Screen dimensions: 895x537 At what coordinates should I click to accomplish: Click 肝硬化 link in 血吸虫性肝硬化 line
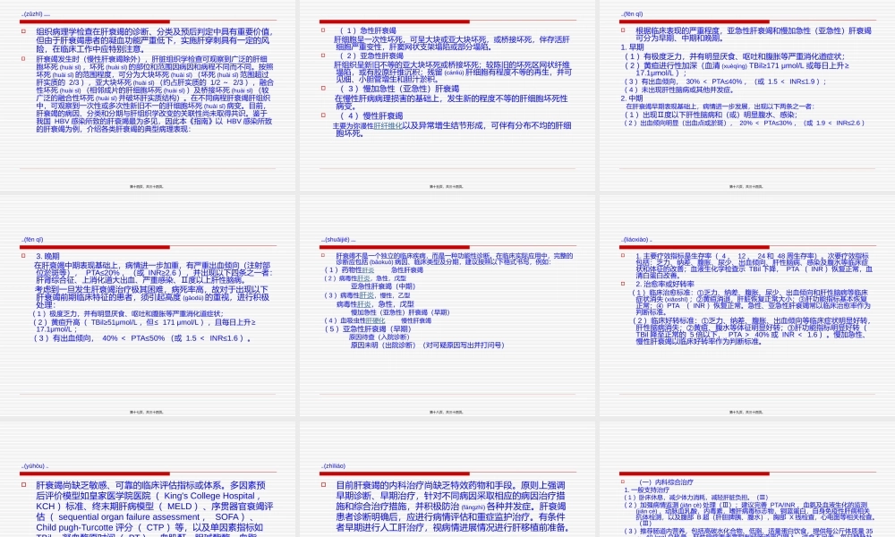tap(375, 320)
